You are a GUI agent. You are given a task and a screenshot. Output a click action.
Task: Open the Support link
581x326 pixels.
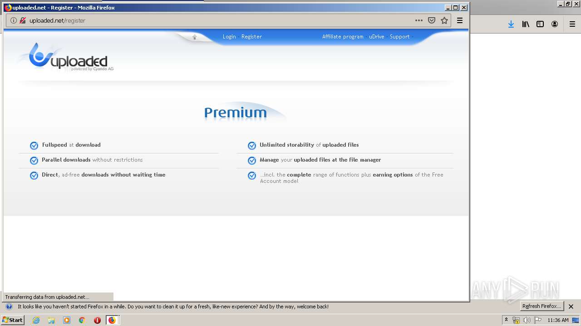(399, 37)
